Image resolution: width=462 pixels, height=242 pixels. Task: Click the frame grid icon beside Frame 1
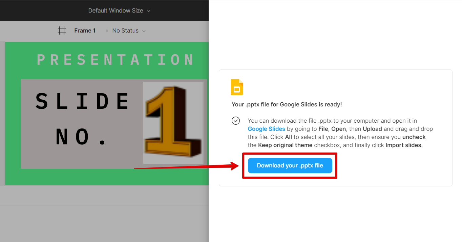point(62,31)
